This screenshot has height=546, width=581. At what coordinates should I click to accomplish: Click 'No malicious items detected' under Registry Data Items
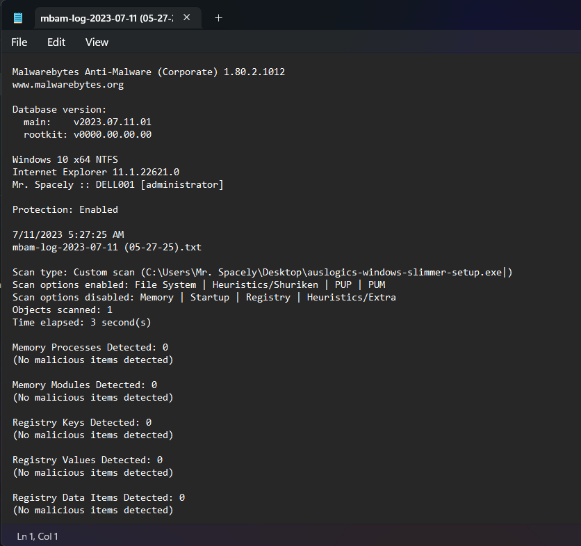pyautogui.click(x=93, y=511)
